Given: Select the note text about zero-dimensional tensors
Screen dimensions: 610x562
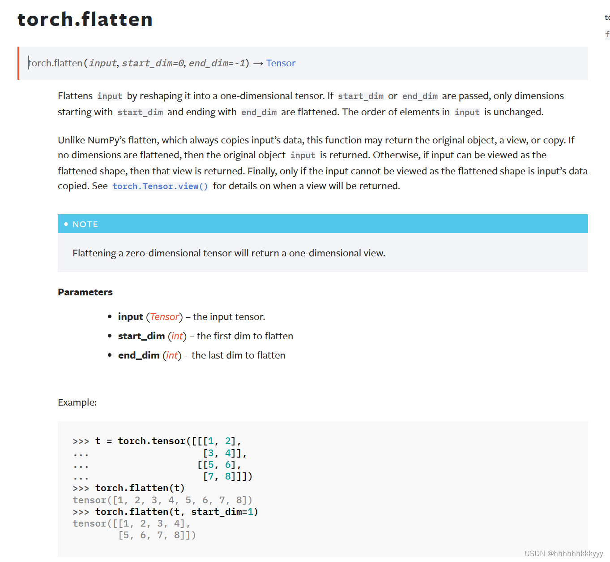Looking at the screenshot, I should point(229,253).
